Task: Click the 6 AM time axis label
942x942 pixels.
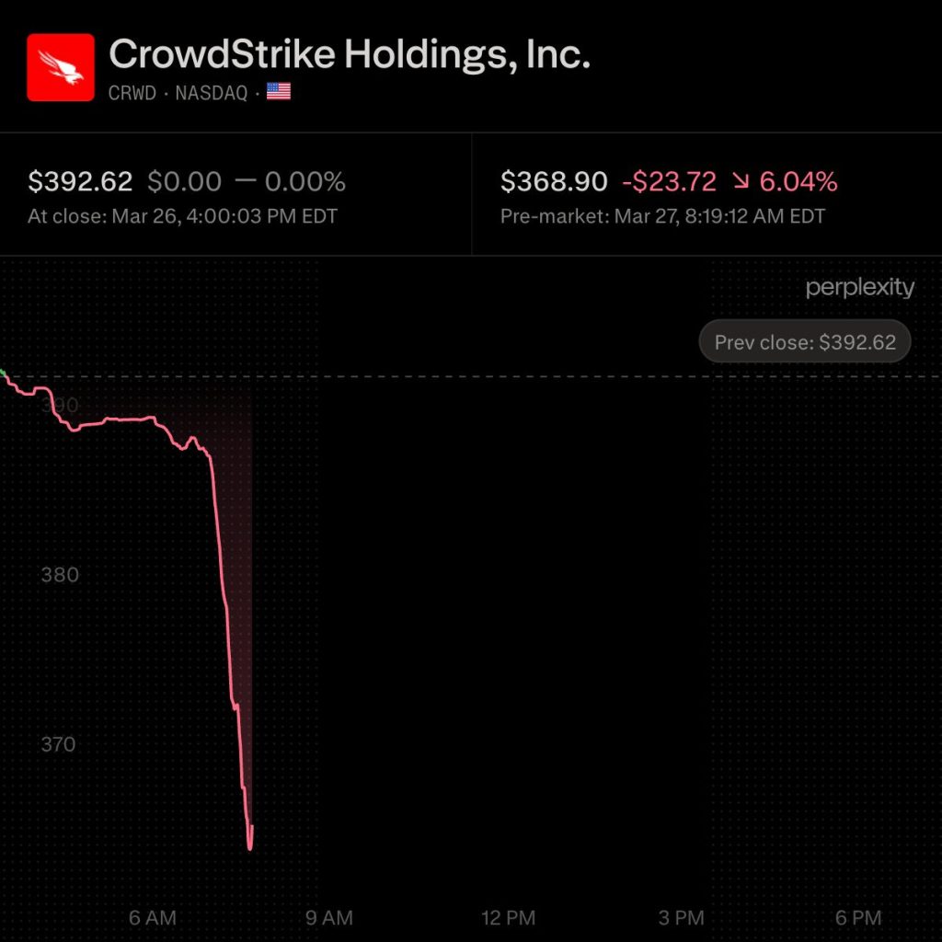Action: (x=153, y=917)
